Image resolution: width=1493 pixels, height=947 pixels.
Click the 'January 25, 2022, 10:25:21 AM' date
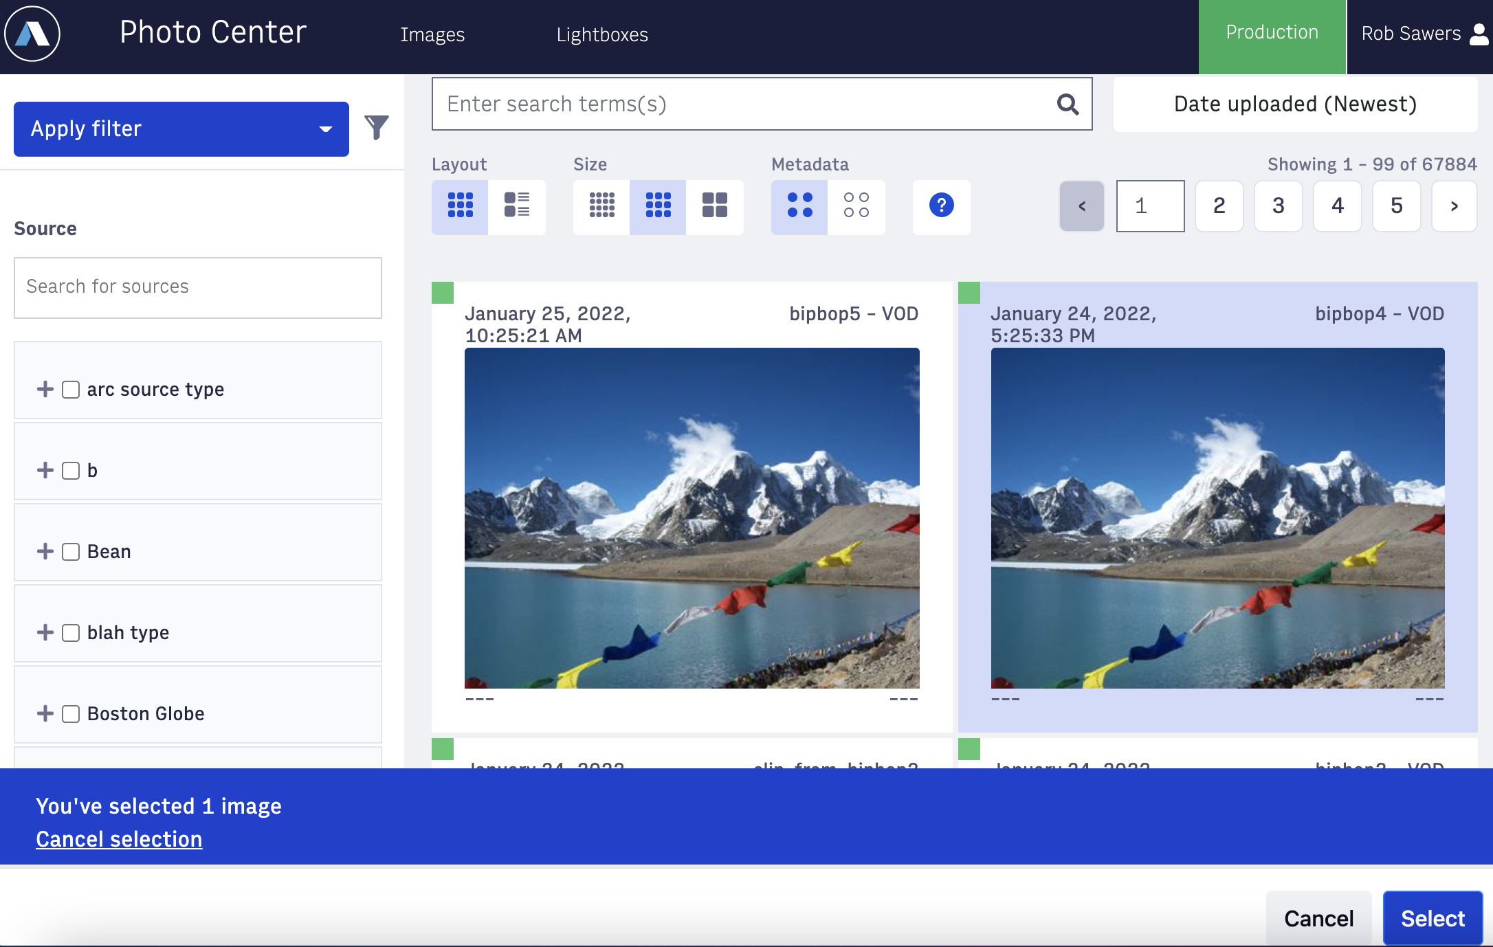[548, 324]
